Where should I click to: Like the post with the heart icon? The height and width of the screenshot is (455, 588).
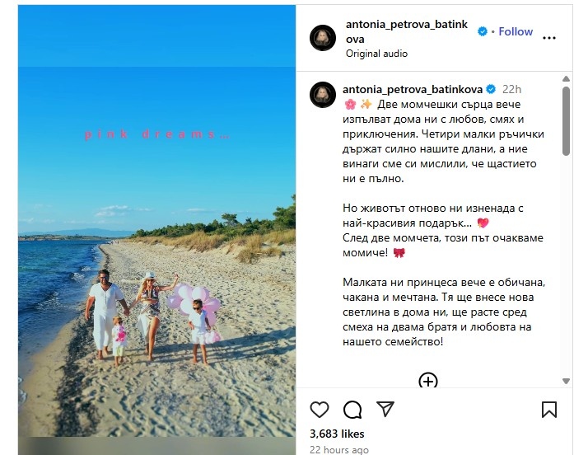pyautogui.click(x=320, y=410)
